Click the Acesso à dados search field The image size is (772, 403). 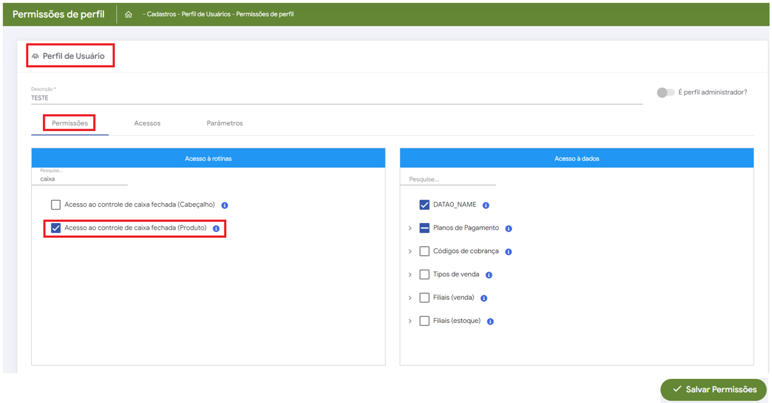448,179
